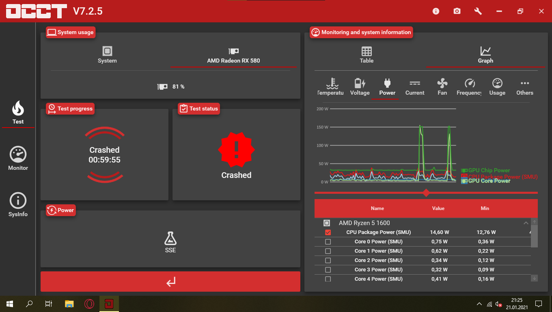Select the SSE flask icon in the Power panel
552x312 pixels.
point(170,238)
